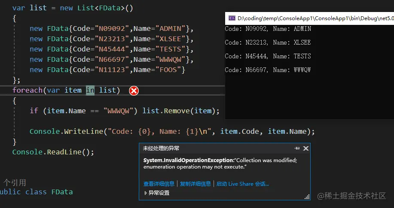Start Live Share session link

pyautogui.click(x=242, y=184)
